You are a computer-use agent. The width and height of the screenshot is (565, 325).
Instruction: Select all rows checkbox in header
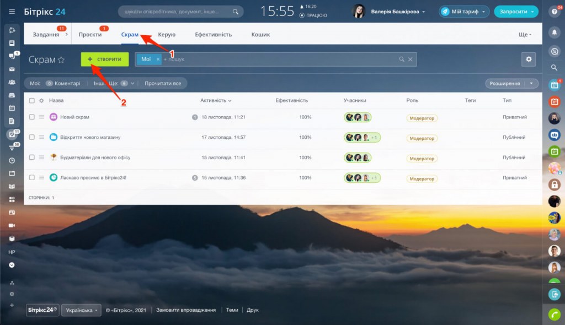click(x=31, y=100)
